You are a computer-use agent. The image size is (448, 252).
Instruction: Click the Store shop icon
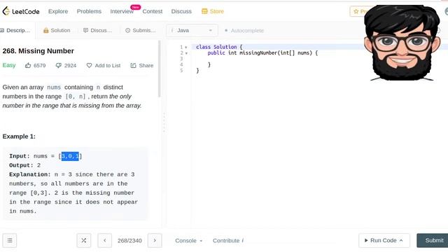coord(204,11)
